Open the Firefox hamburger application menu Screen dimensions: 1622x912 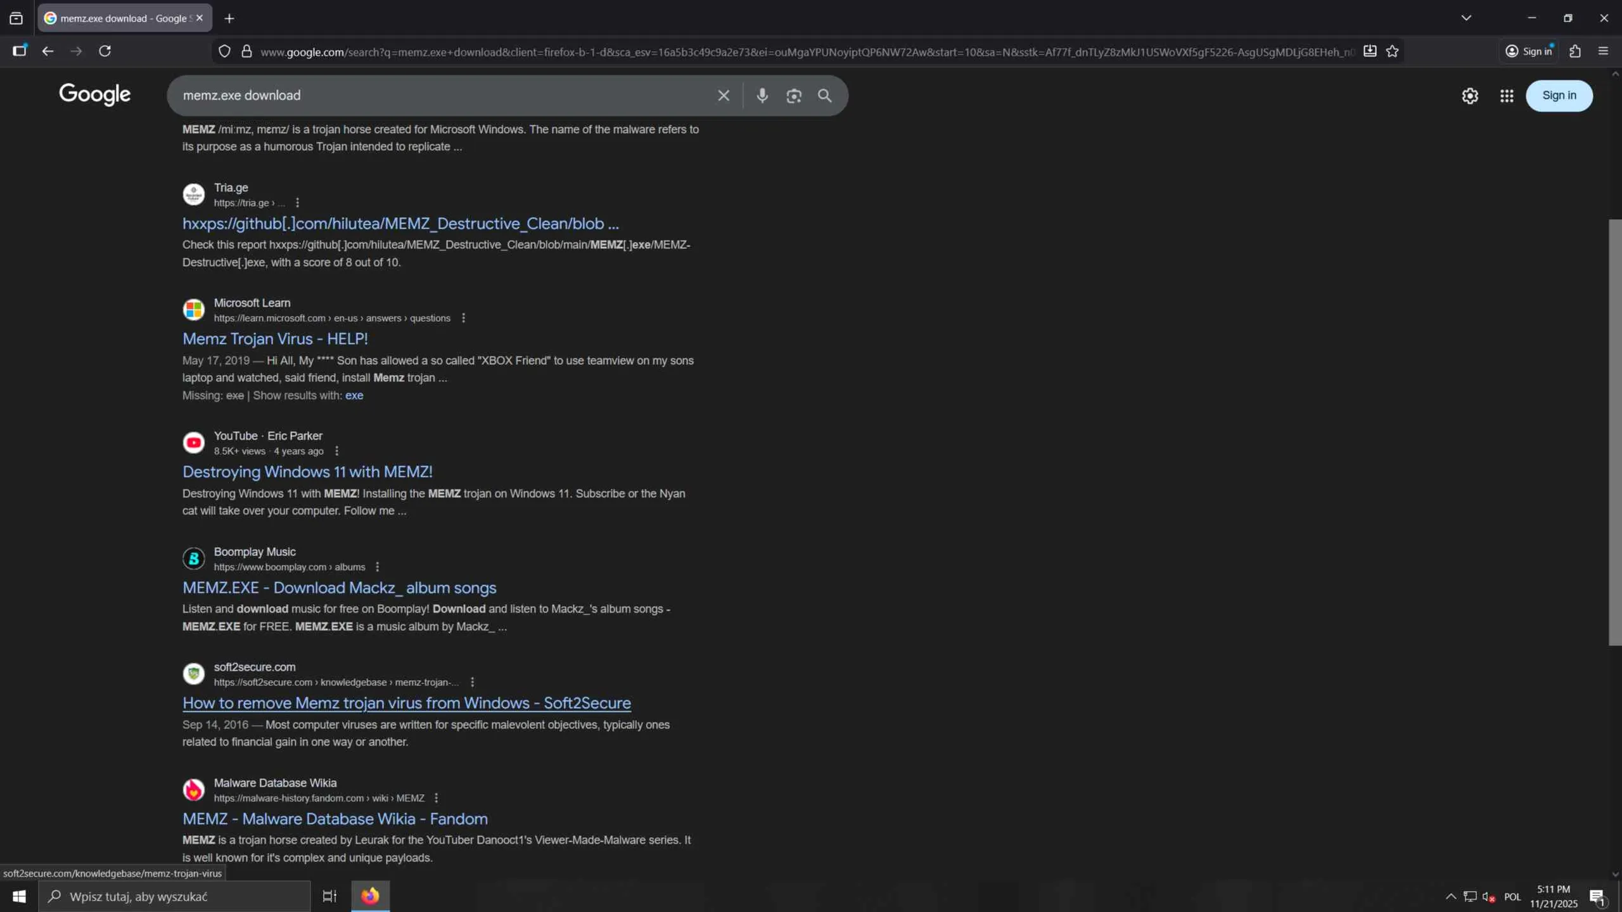point(1603,51)
